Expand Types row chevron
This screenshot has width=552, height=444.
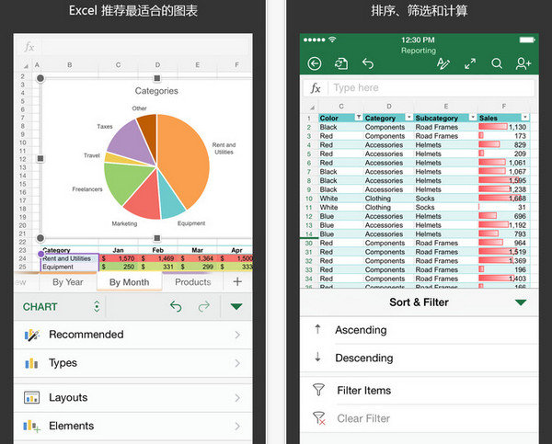pyautogui.click(x=237, y=363)
